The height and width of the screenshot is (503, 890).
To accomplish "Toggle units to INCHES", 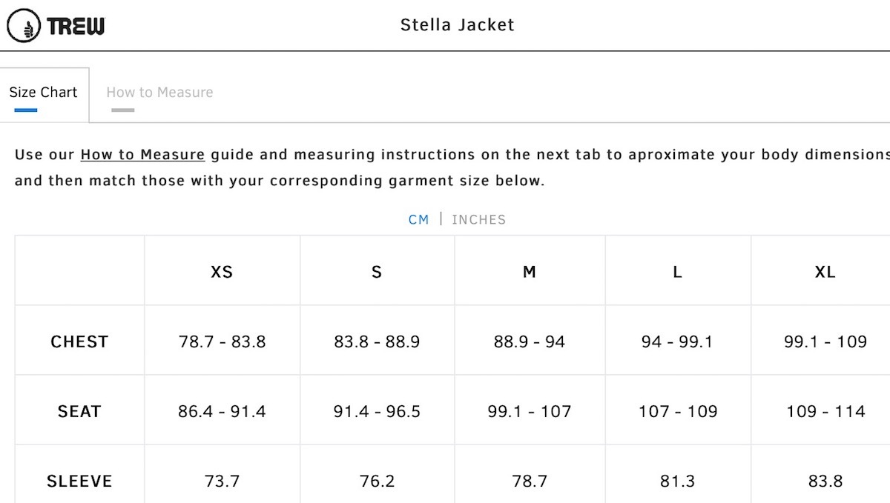I will click(x=478, y=220).
